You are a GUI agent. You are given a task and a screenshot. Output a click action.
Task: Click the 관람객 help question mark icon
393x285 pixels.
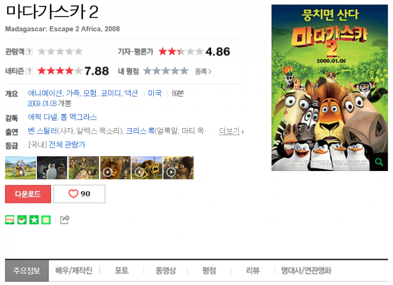[x=29, y=52]
